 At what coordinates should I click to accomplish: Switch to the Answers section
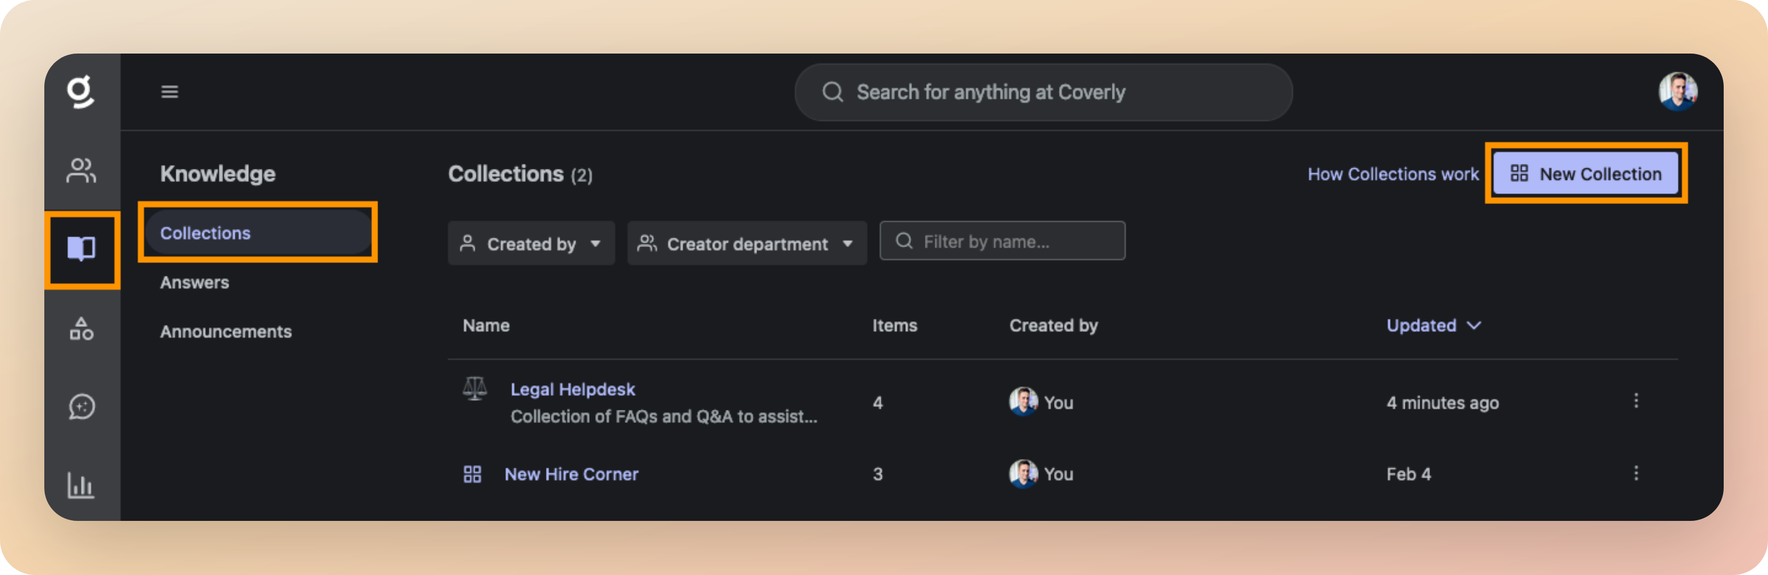tap(194, 282)
